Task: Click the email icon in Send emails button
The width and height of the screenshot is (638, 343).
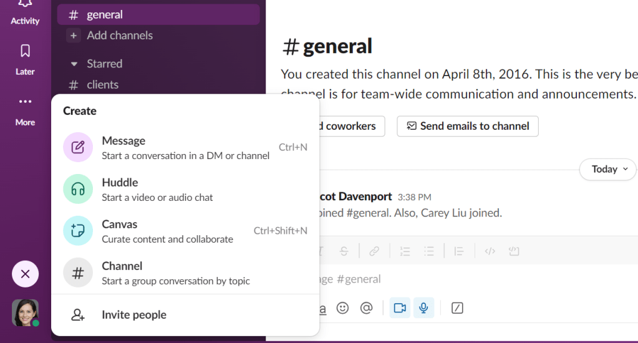Action: (412, 126)
